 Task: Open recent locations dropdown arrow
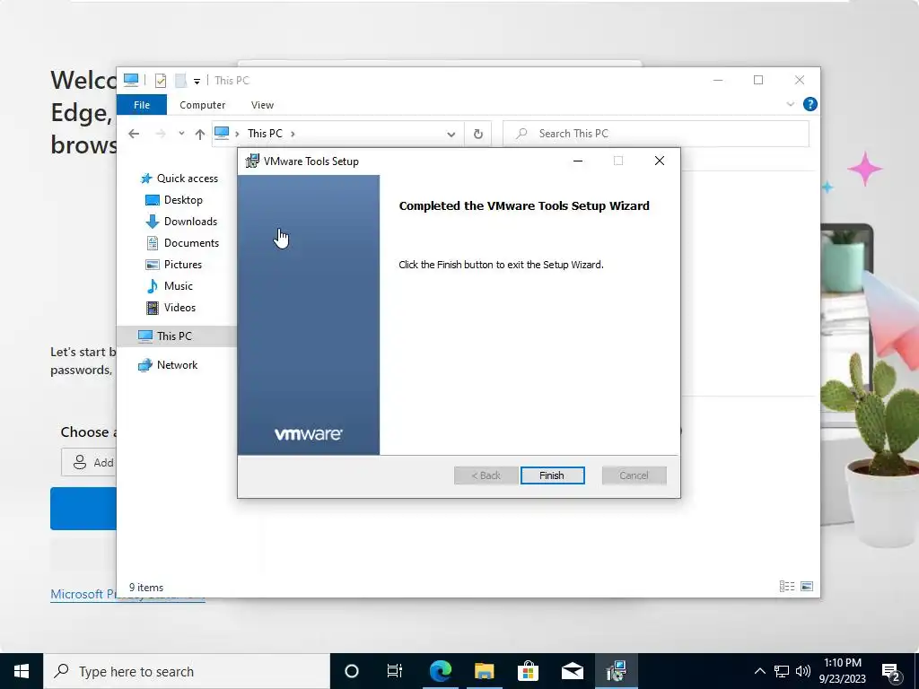pos(181,134)
